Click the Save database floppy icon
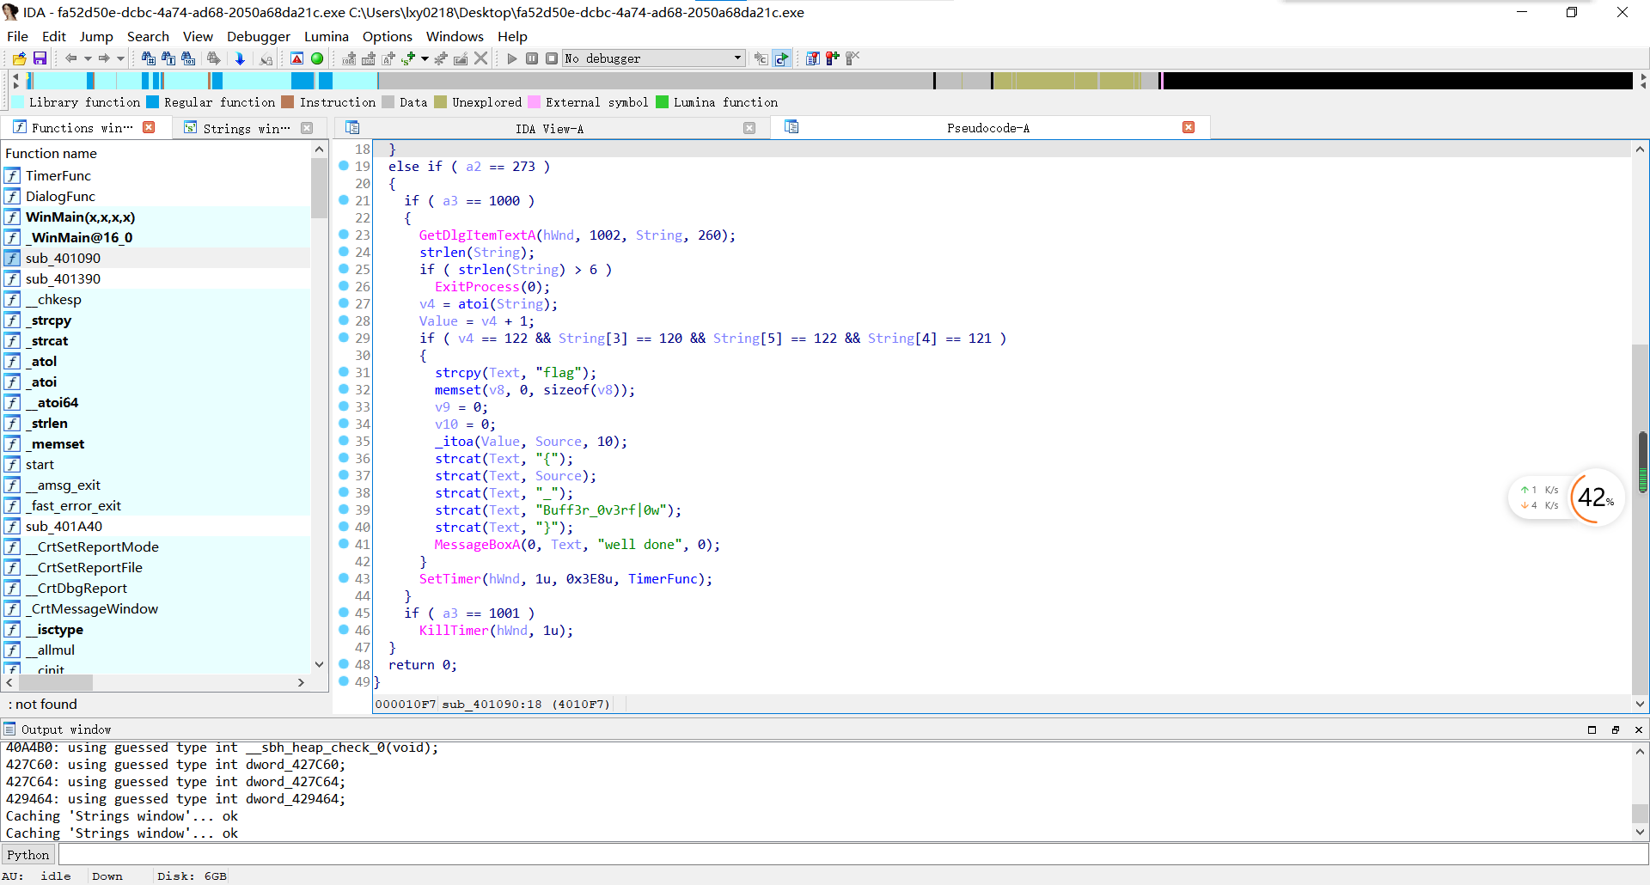This screenshot has width=1650, height=885. pos(40,58)
